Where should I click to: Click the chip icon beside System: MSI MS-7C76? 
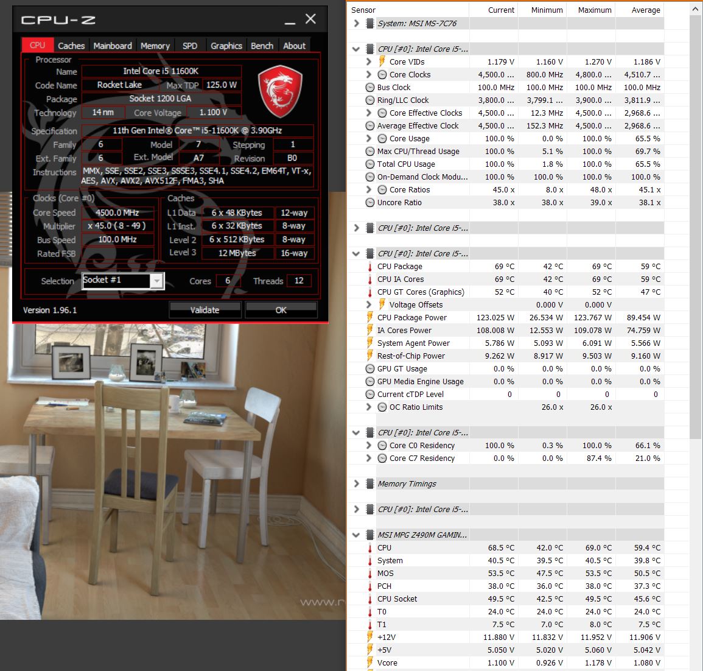(370, 23)
